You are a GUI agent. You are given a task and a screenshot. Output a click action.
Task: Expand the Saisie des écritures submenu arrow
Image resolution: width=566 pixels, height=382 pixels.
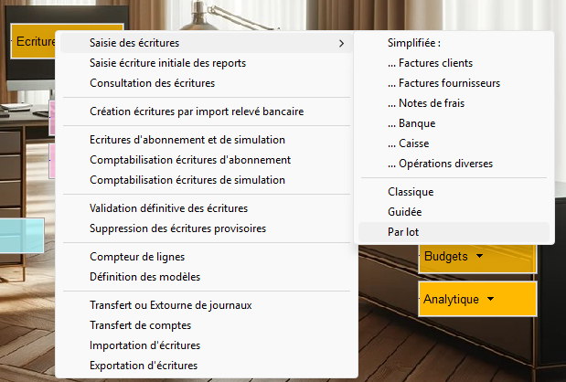pyautogui.click(x=341, y=43)
